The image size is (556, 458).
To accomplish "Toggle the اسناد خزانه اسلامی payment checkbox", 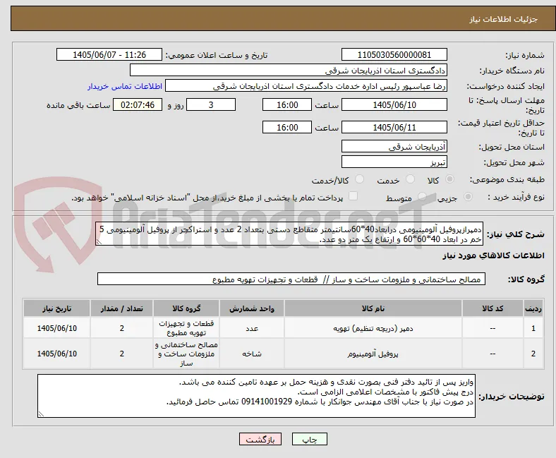I will click(353, 196).
